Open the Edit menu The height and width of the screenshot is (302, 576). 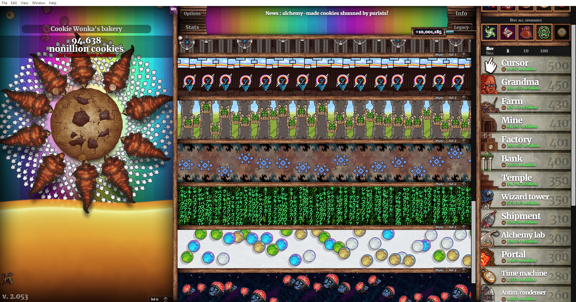14,3
